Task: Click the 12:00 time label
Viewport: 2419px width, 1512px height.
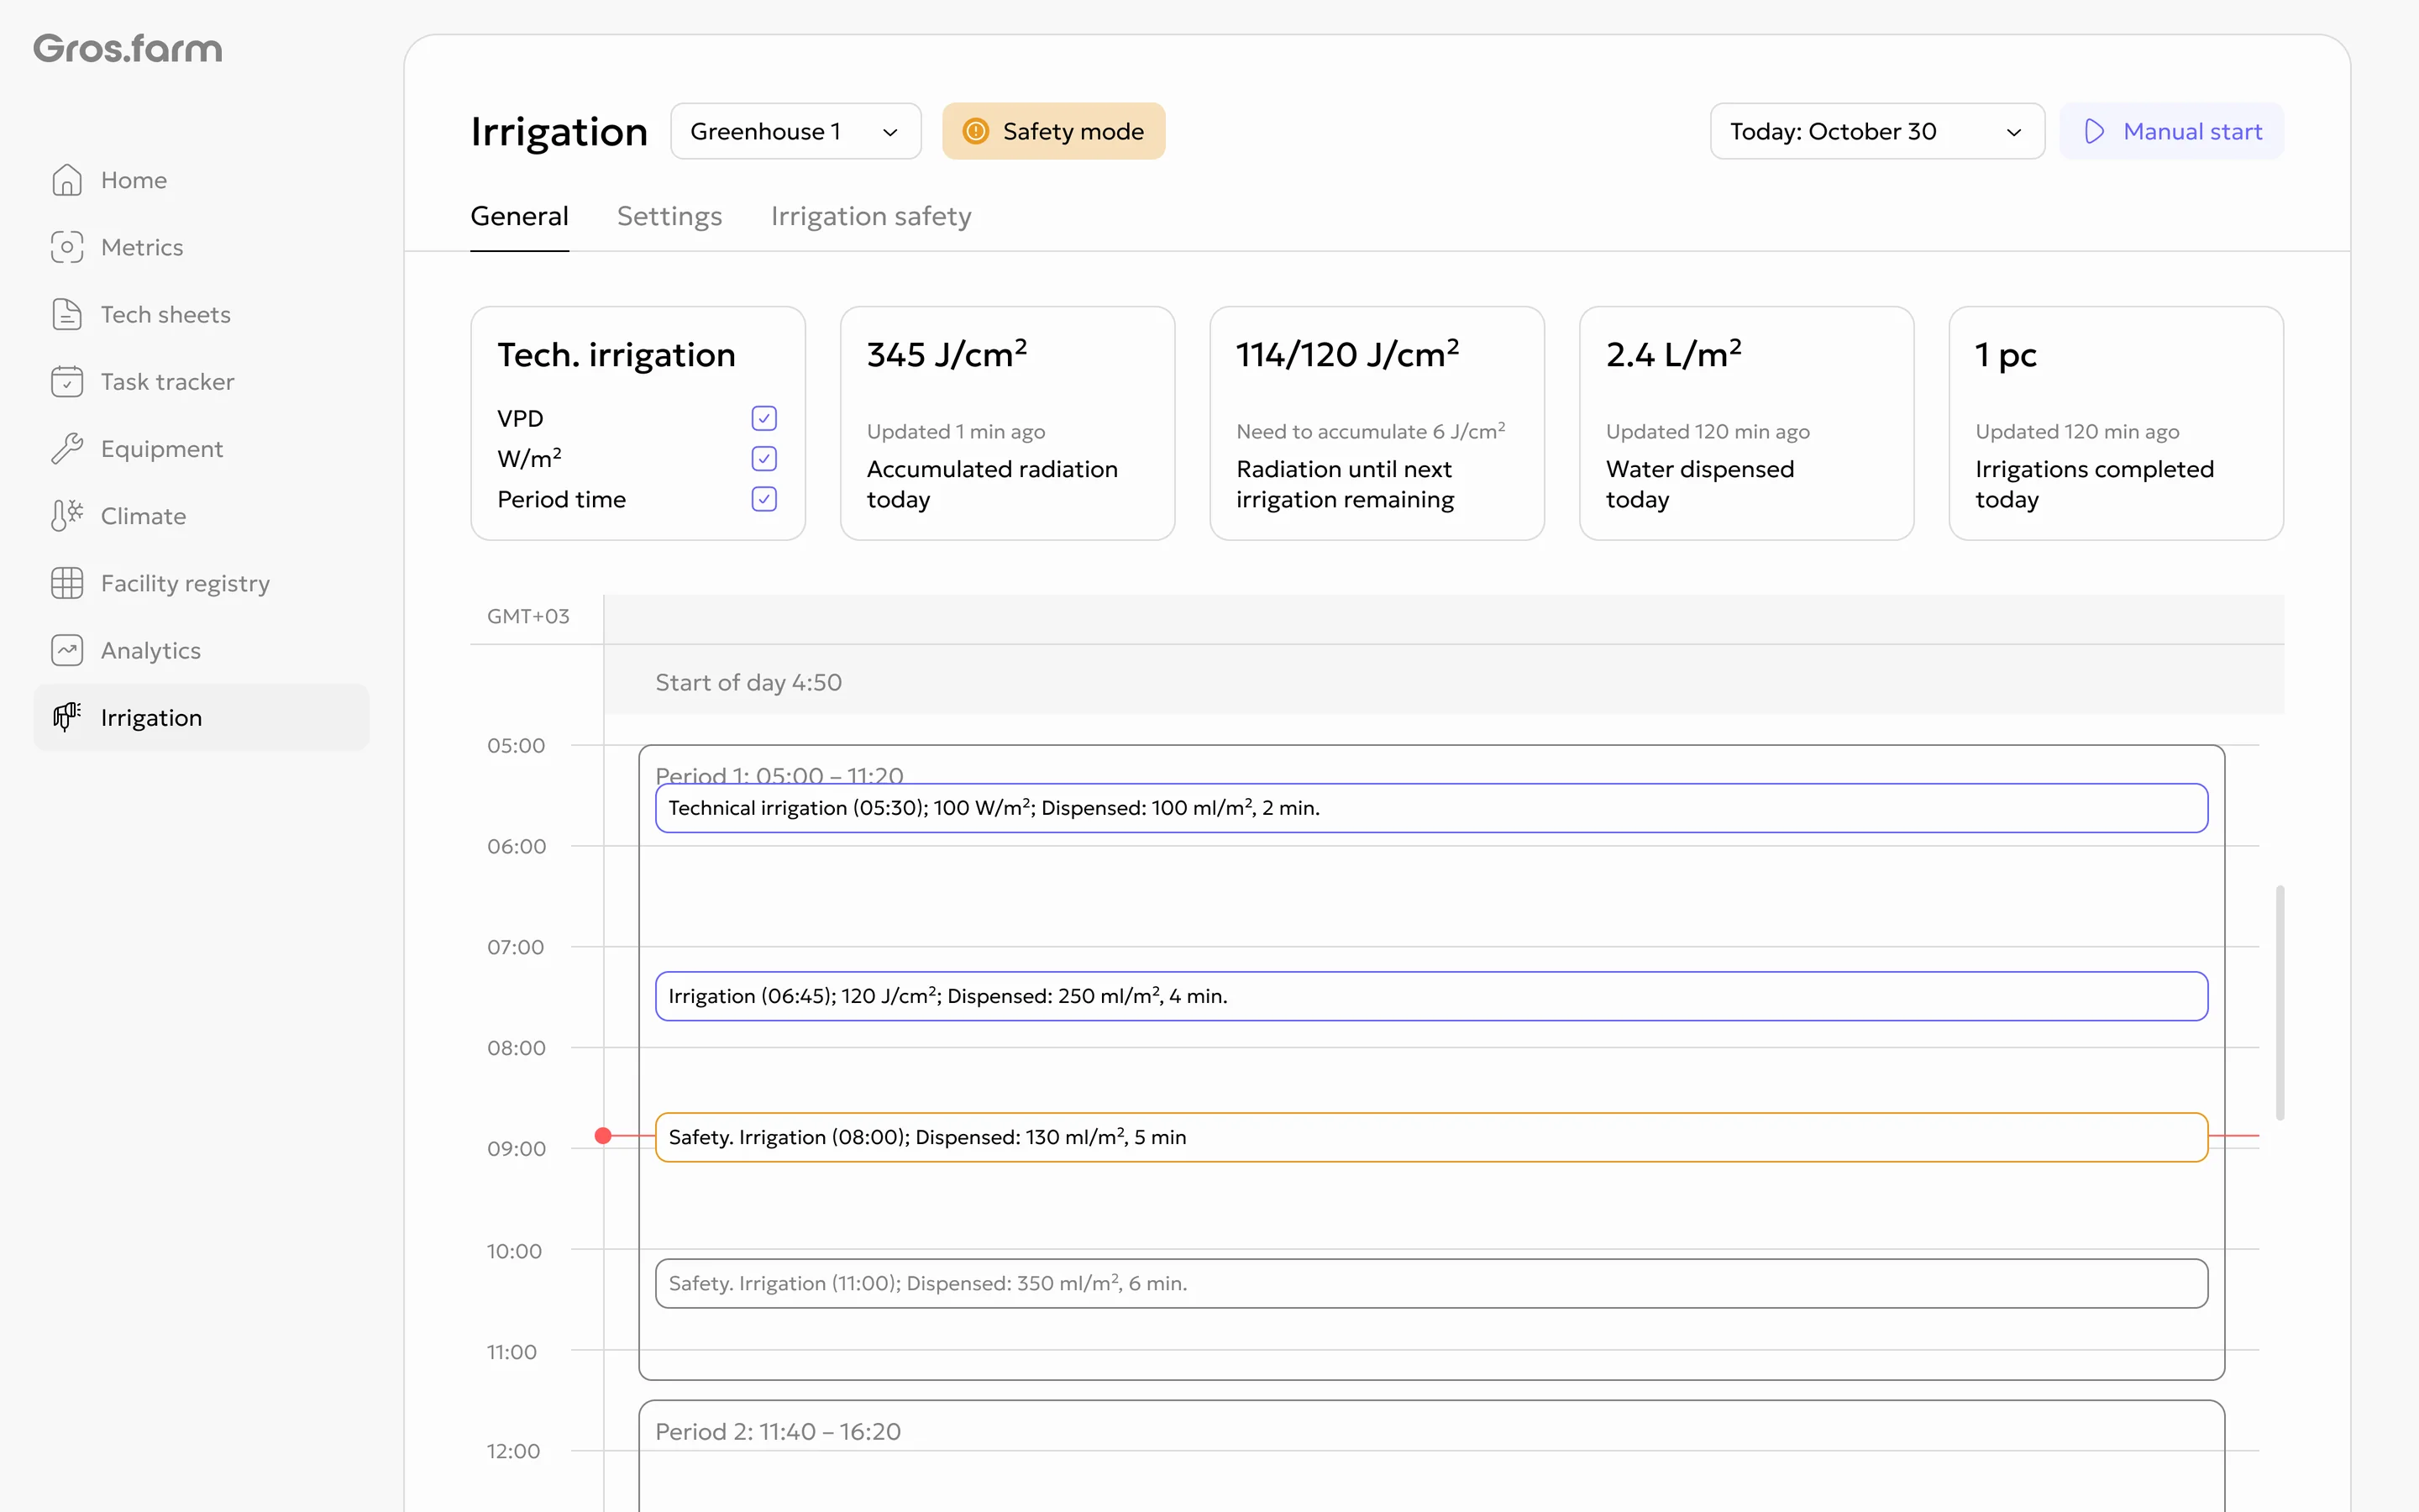Action: 513,1451
